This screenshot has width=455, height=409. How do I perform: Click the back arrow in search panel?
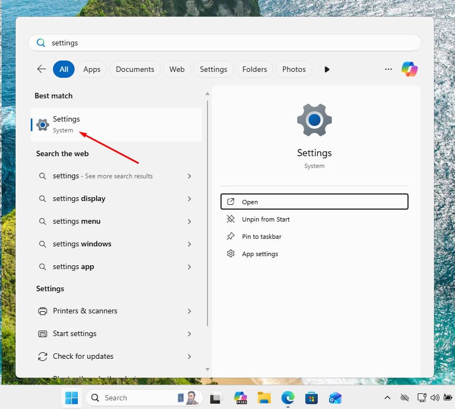pyautogui.click(x=42, y=69)
